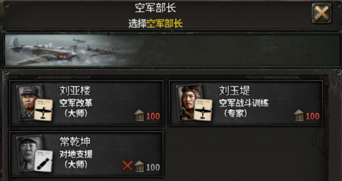The height and width of the screenshot is (181, 342).
Task: Click the political power icon for 刘亚楼
Action: point(139,116)
